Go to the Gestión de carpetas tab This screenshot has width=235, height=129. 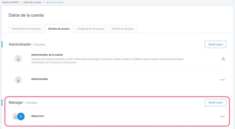pyautogui.click(x=122, y=29)
